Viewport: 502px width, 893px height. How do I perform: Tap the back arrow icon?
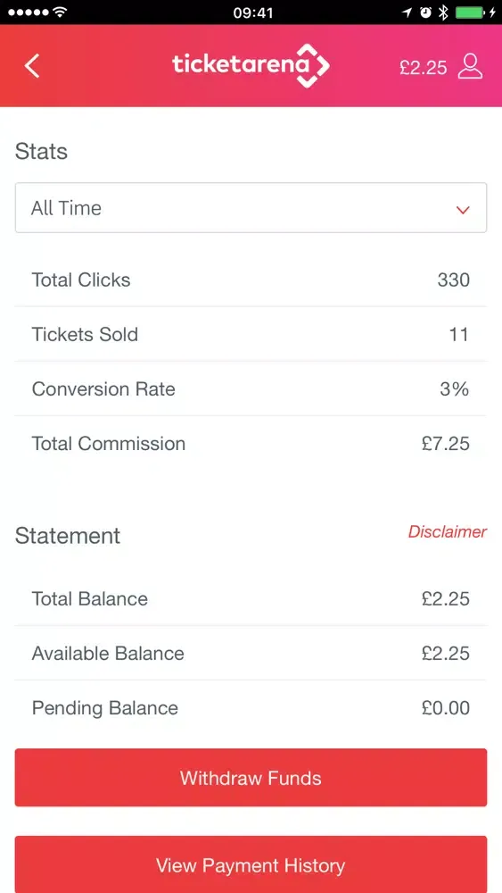[x=32, y=66]
